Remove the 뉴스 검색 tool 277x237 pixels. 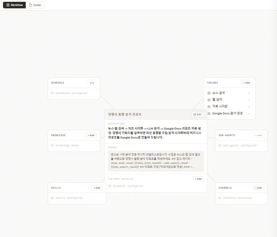click(249, 93)
